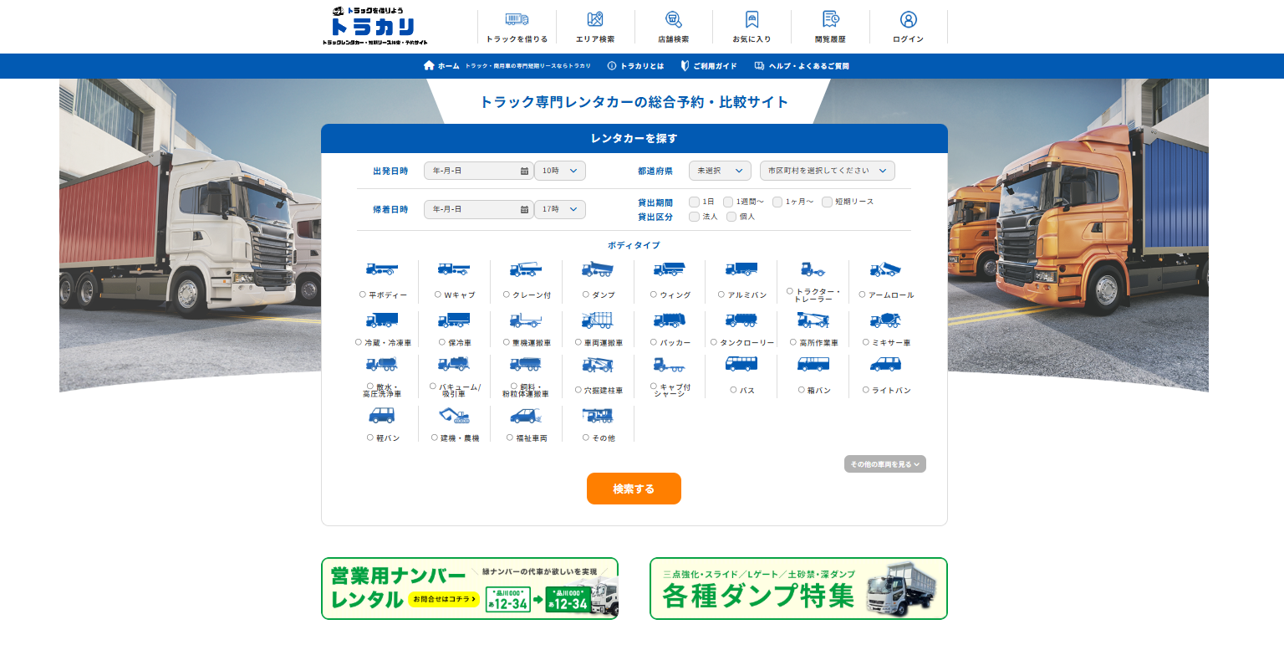Click the dump truck body type icon

point(598,269)
